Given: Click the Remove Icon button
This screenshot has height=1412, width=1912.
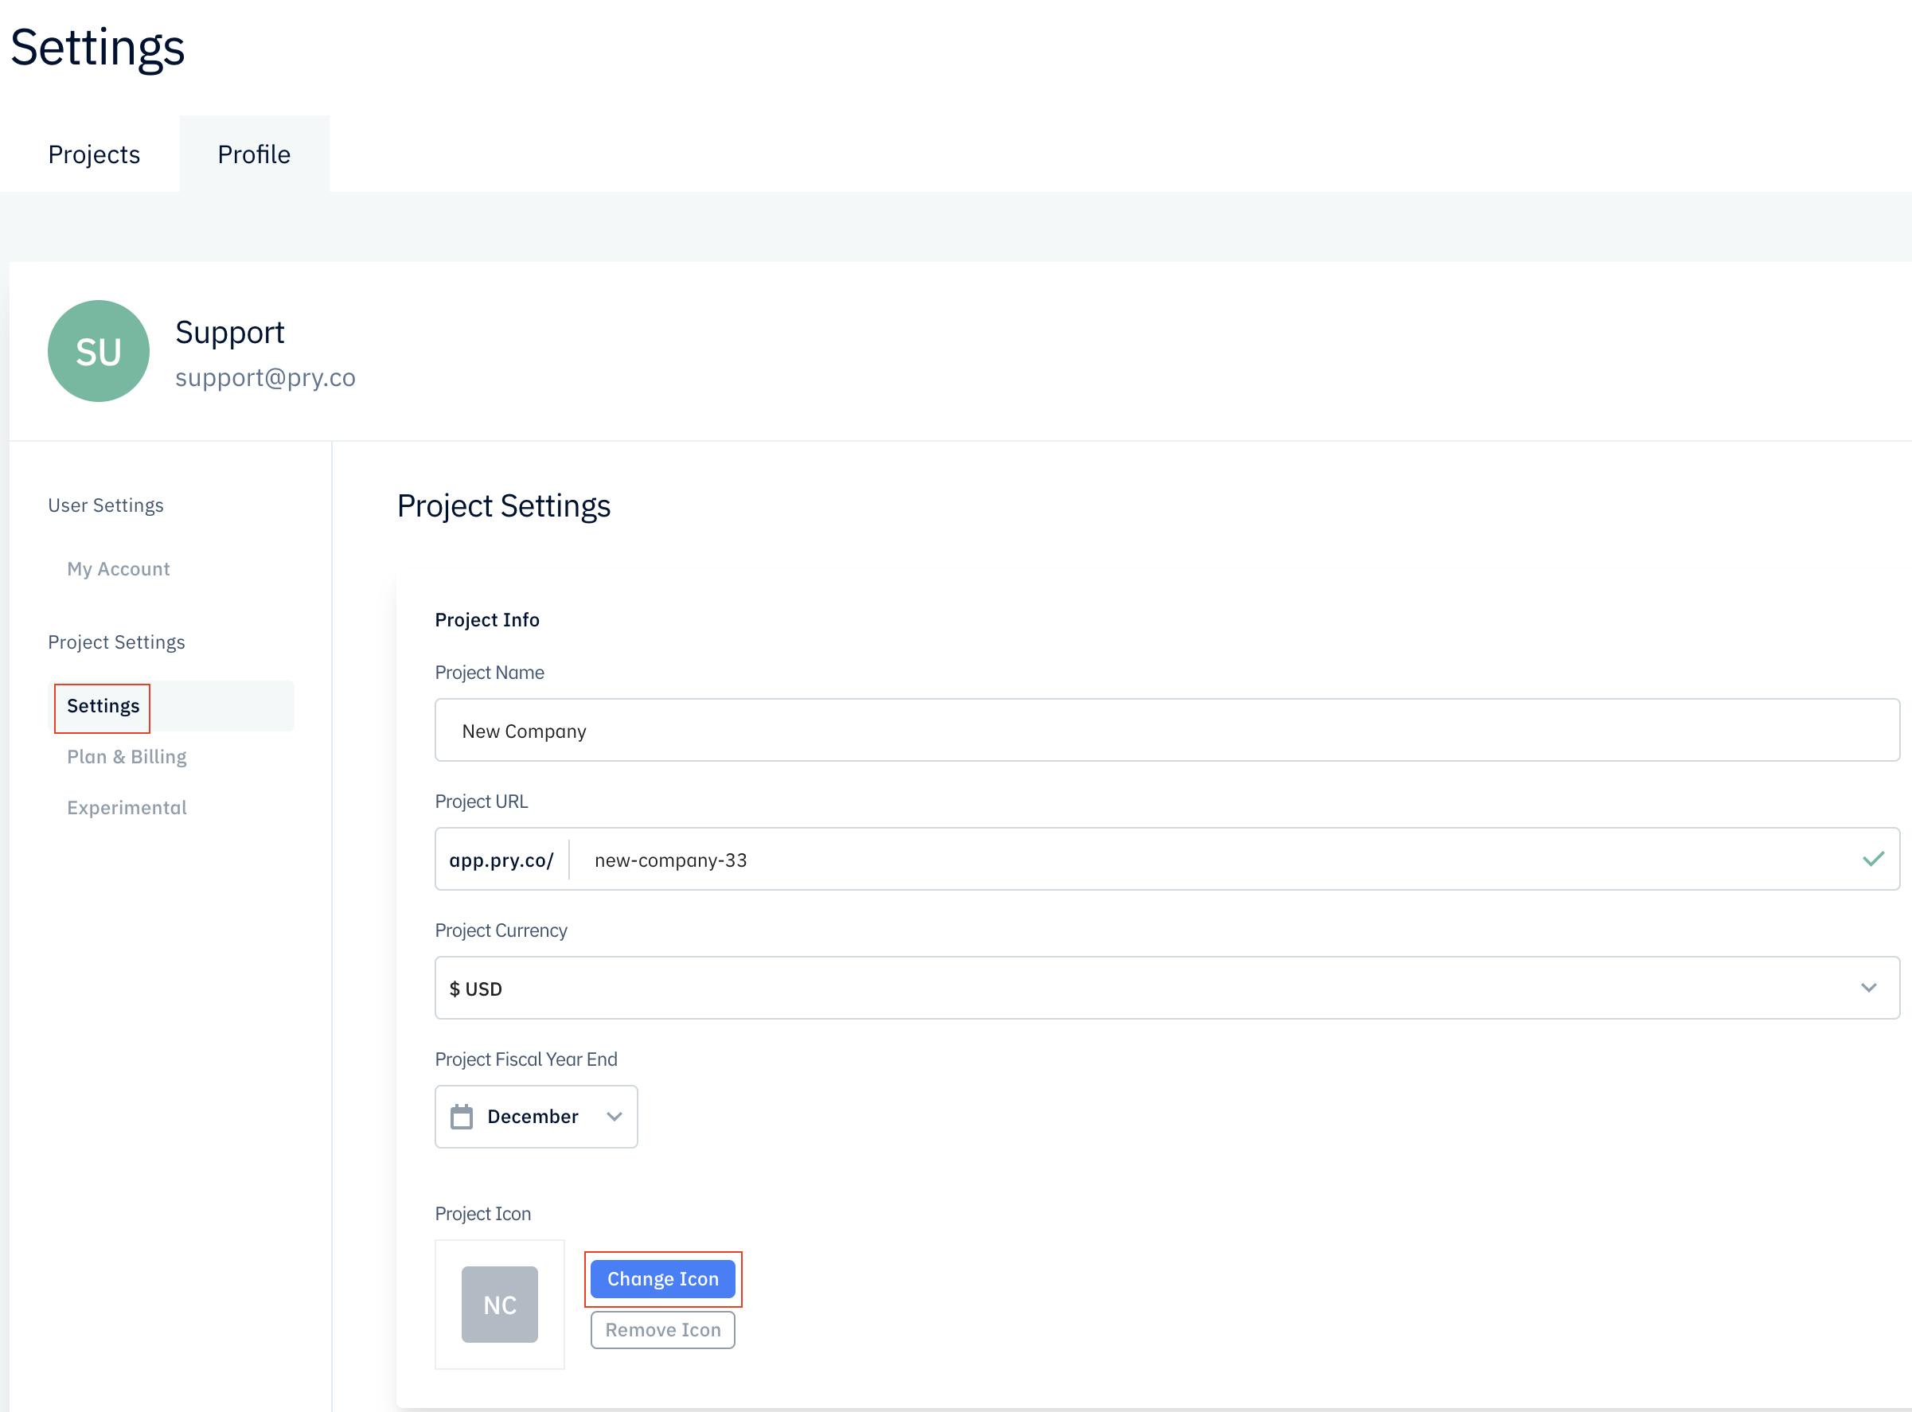Looking at the screenshot, I should pos(662,1330).
